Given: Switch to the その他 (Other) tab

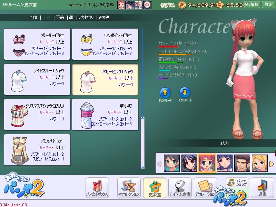Looking at the screenshot, I should point(104,18).
